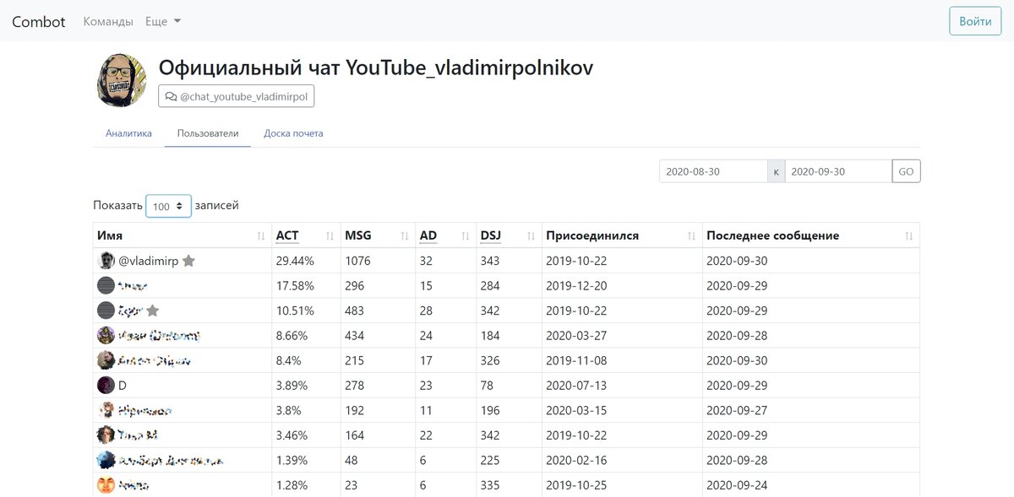Focus the end date field 2020-09-30
The image size is (1014, 497).
point(838,171)
